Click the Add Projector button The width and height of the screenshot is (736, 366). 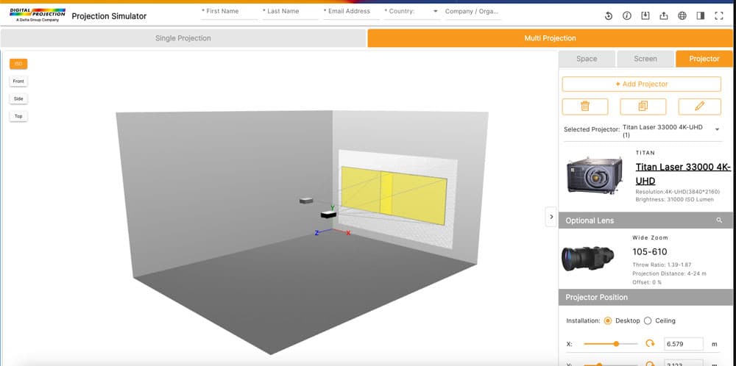(x=641, y=84)
